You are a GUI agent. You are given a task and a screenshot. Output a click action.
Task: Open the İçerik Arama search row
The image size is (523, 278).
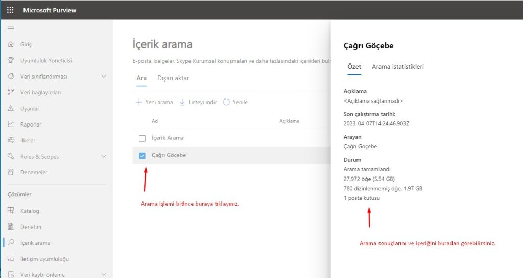tap(168, 138)
